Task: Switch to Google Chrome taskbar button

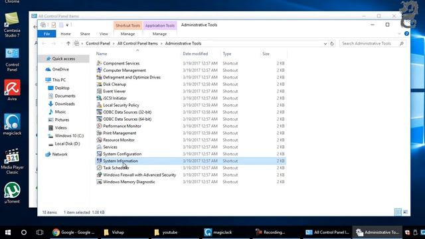Action: click(74, 232)
